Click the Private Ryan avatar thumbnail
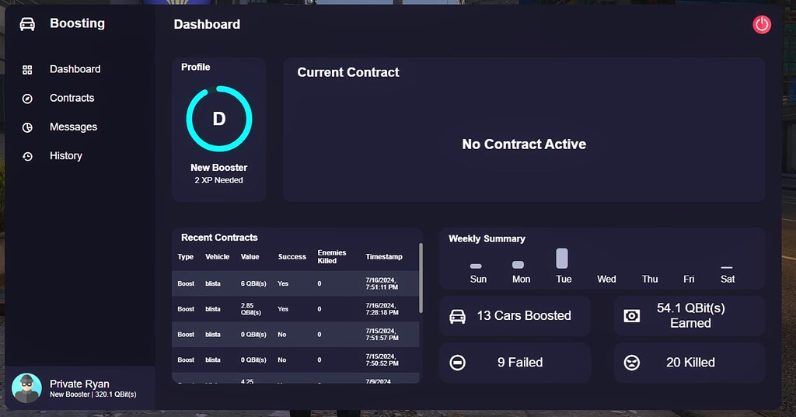 coord(27,388)
